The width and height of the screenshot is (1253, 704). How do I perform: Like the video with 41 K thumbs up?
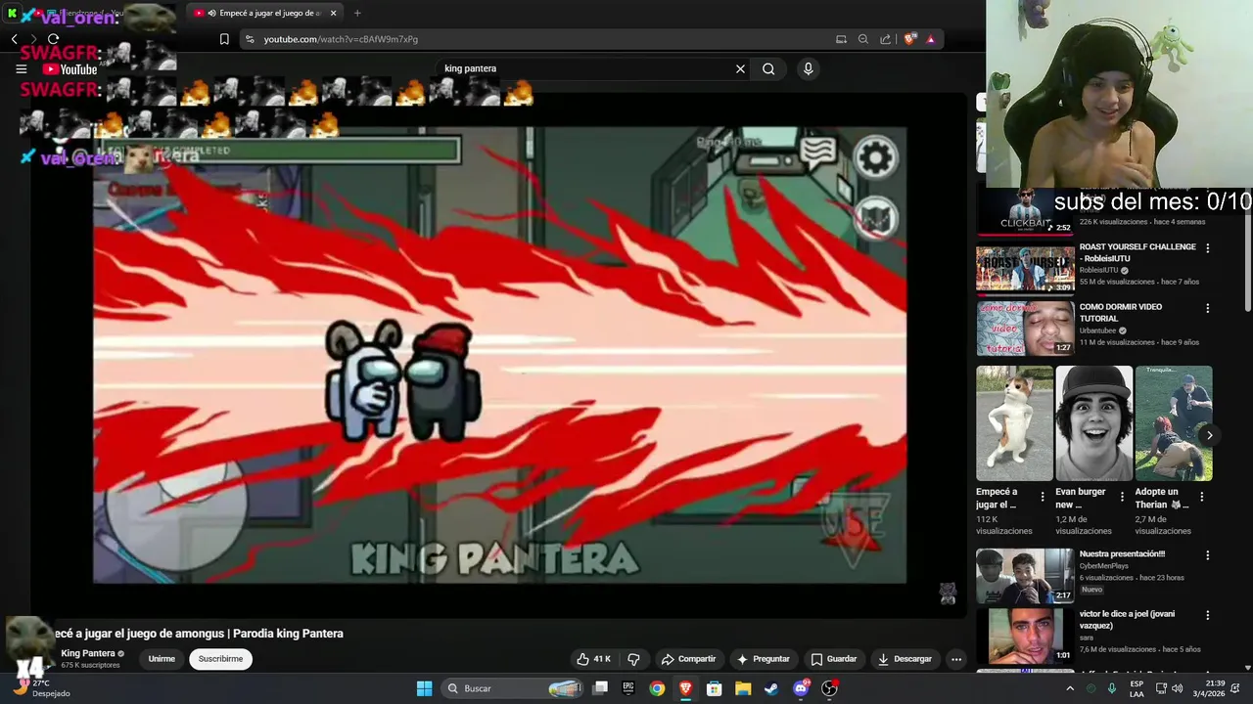594,659
